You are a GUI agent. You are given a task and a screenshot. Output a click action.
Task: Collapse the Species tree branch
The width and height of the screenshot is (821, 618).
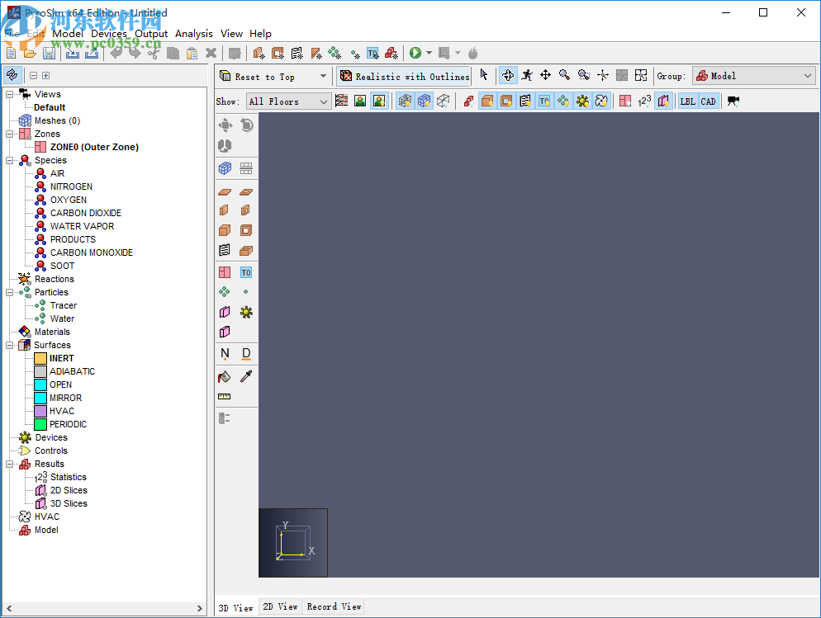tap(7, 160)
